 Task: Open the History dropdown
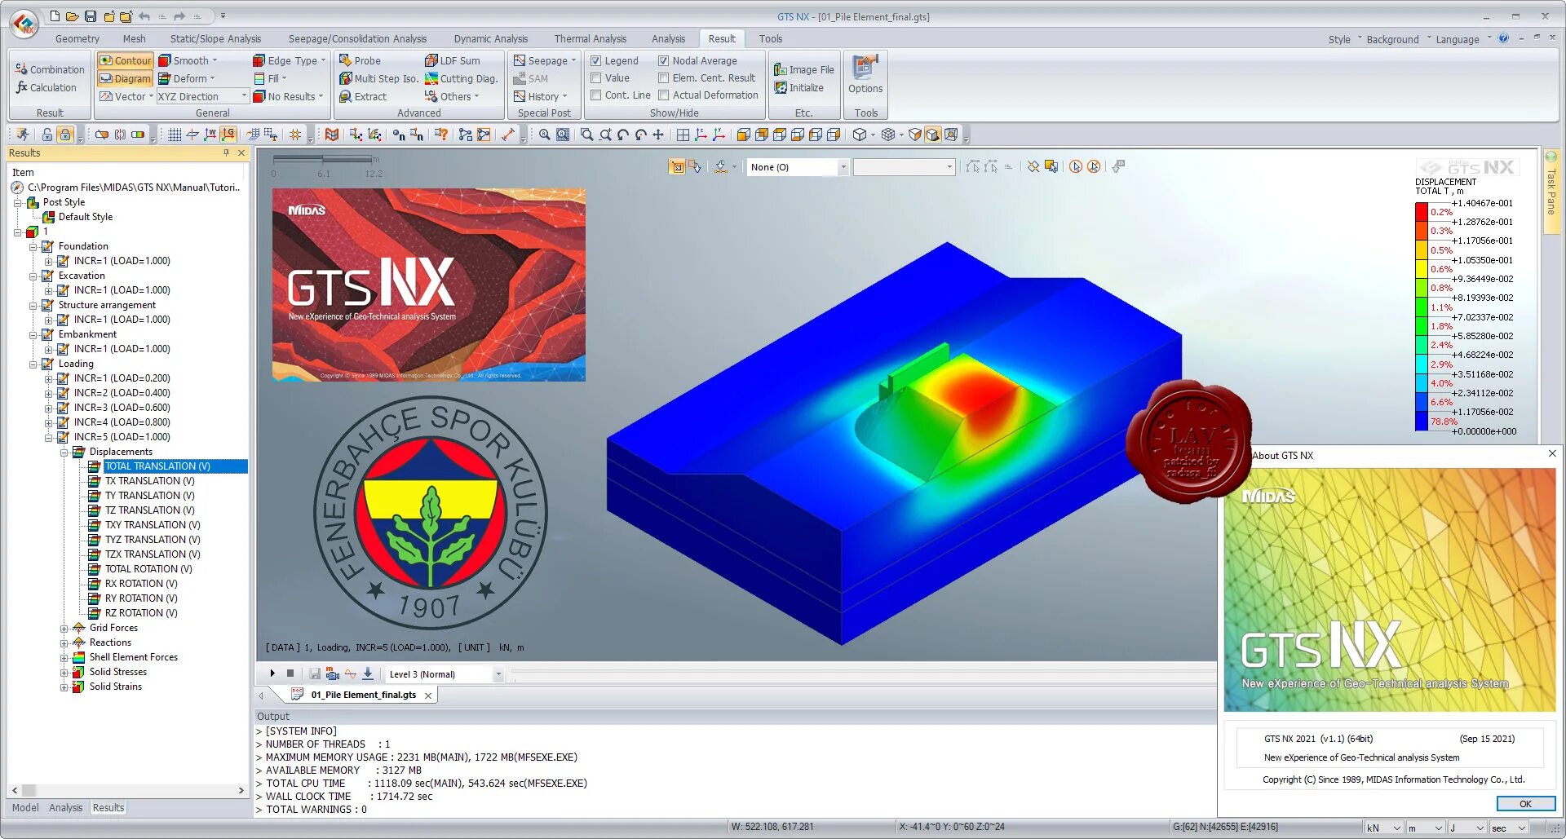point(540,96)
